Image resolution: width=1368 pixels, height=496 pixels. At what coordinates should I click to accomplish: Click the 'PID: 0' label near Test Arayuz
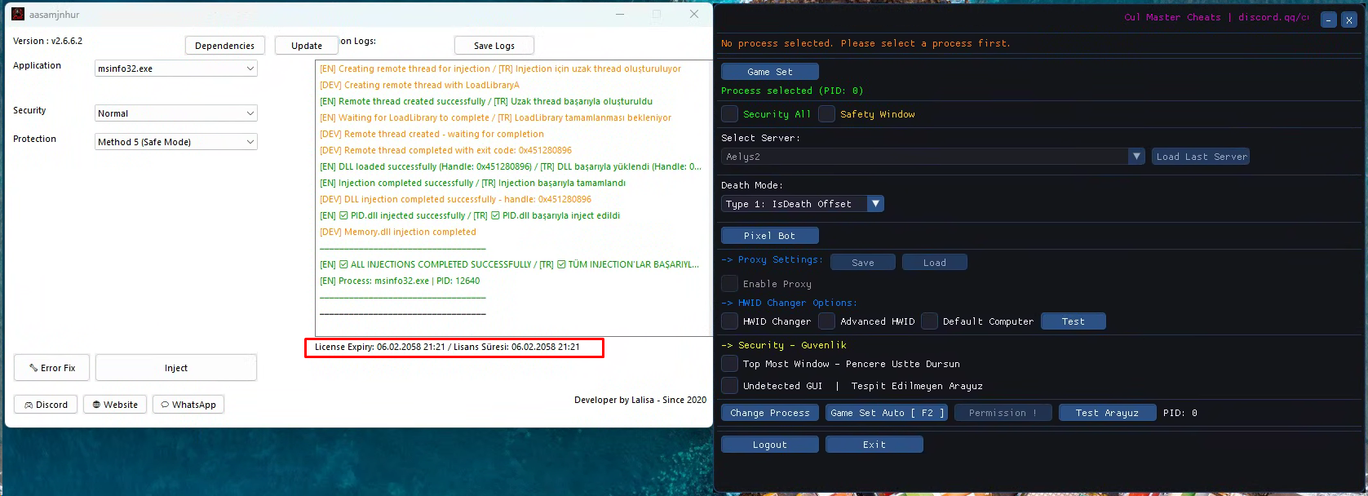[x=1180, y=413]
